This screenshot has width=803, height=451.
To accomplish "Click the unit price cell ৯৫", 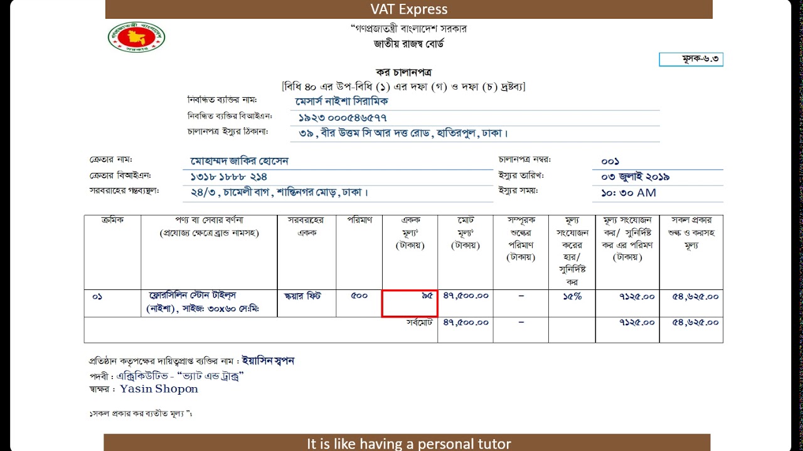I will click(x=410, y=303).
